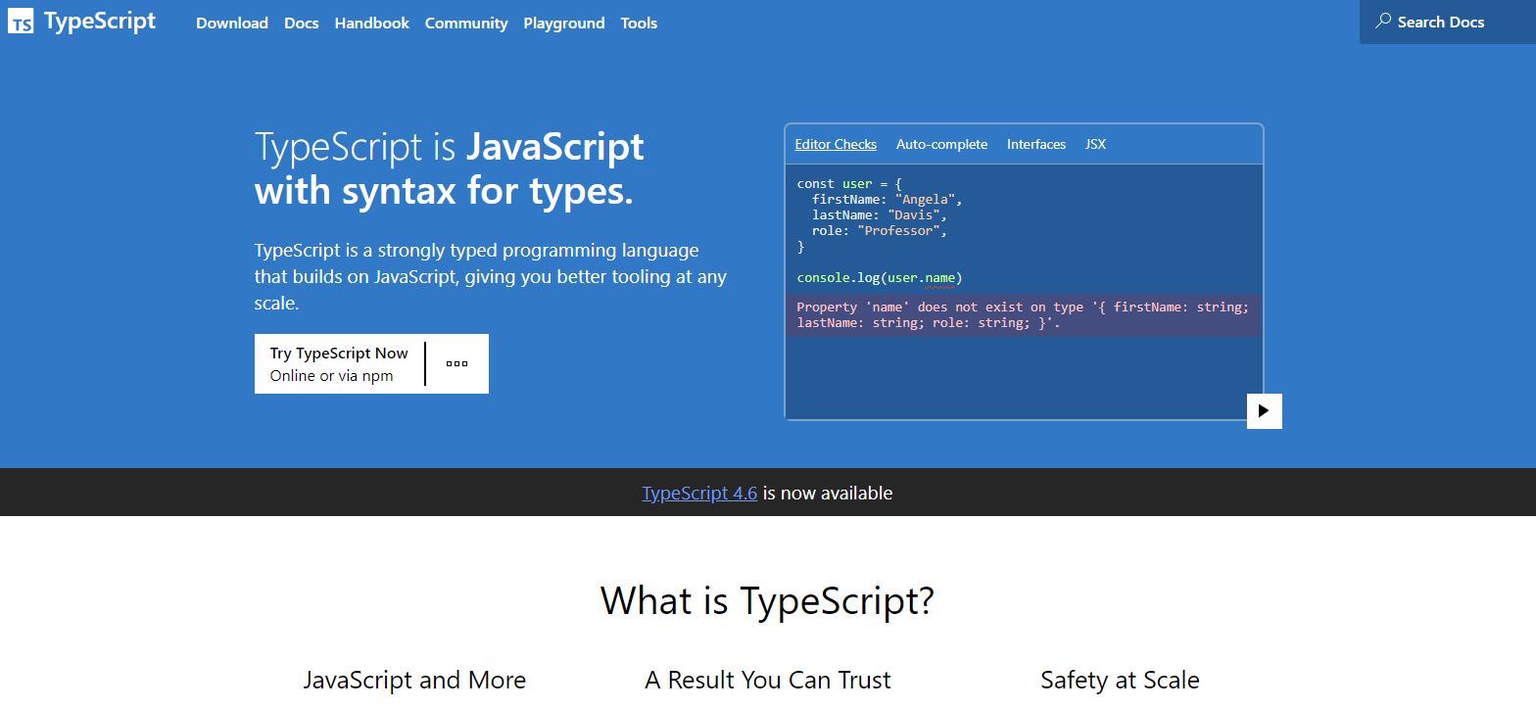Viewport: 1536px width, 709px height.
Task: Click the 'is now available' banner text
Action: (x=828, y=493)
